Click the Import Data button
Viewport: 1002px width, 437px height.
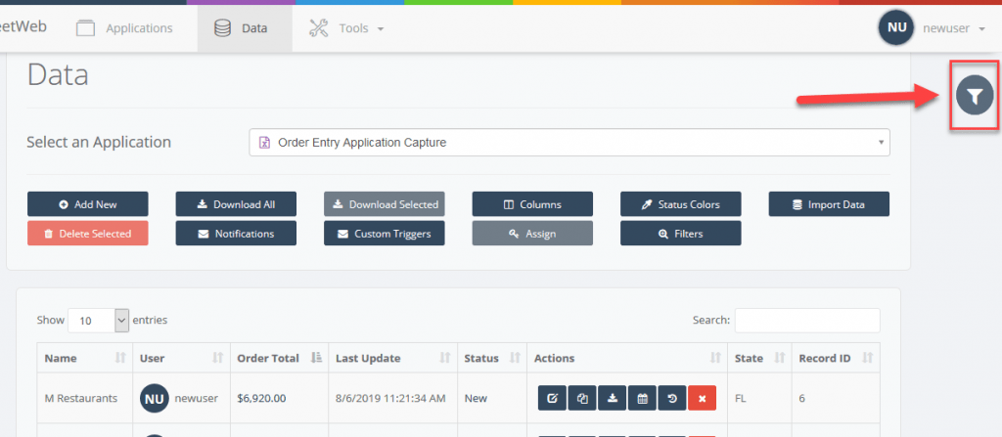[x=829, y=204]
